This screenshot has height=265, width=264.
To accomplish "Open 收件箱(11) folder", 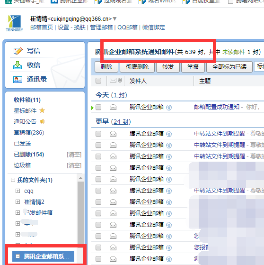I will click(27, 100).
